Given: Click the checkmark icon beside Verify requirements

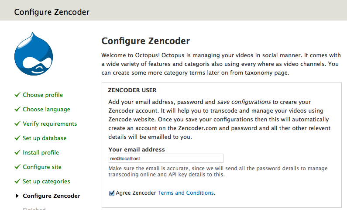Looking at the screenshot, I should tap(17, 124).
